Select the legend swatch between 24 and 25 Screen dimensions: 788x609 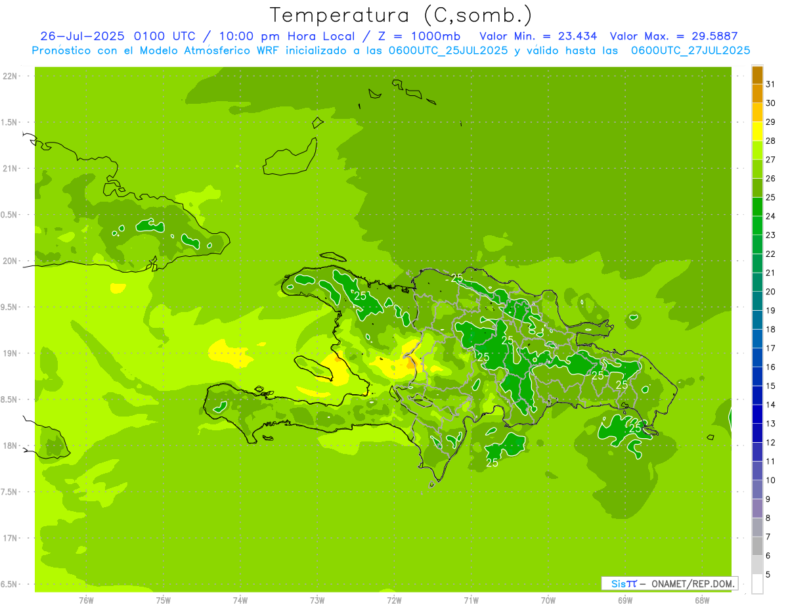[757, 206]
